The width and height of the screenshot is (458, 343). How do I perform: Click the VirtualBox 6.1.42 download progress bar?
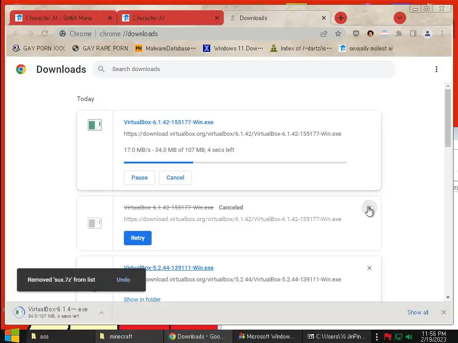pos(235,163)
